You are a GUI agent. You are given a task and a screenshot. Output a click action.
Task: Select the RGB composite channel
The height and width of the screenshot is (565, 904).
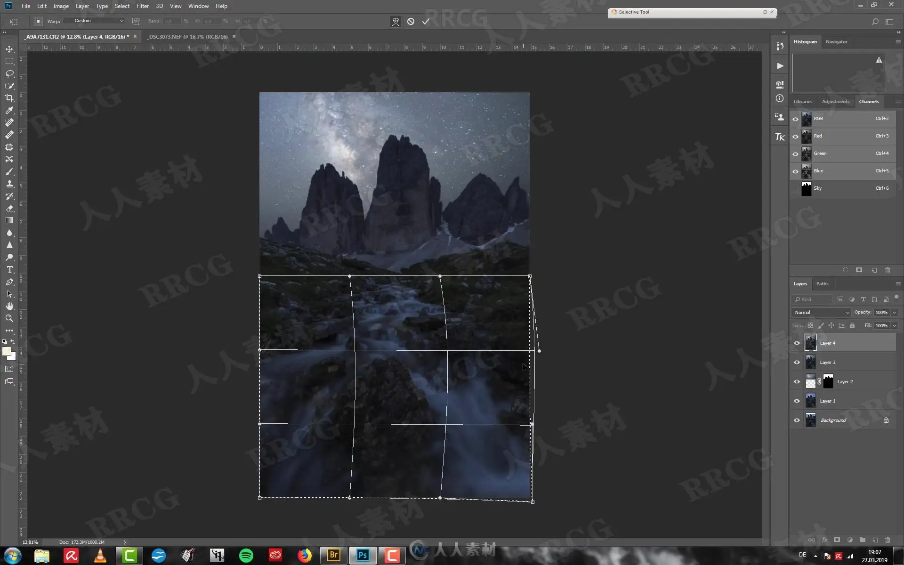pyautogui.click(x=843, y=119)
